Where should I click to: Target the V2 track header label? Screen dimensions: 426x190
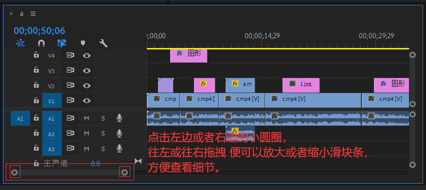[x=52, y=86]
